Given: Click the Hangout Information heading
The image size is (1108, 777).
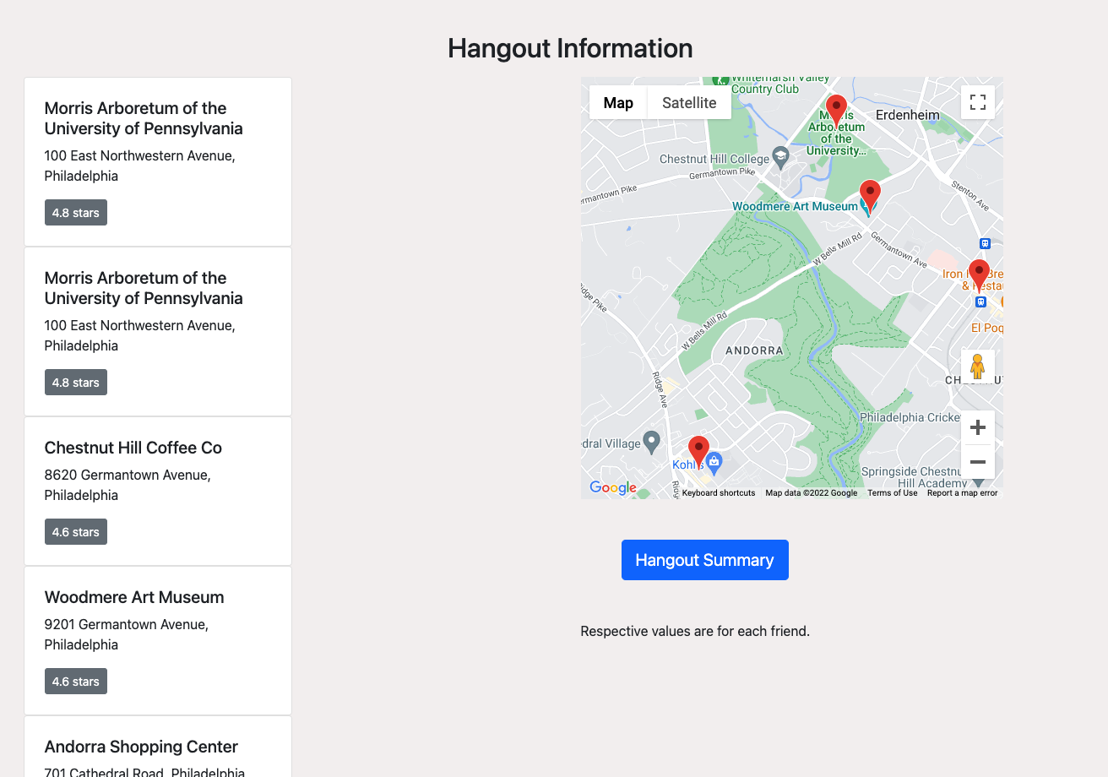Looking at the screenshot, I should [x=570, y=48].
